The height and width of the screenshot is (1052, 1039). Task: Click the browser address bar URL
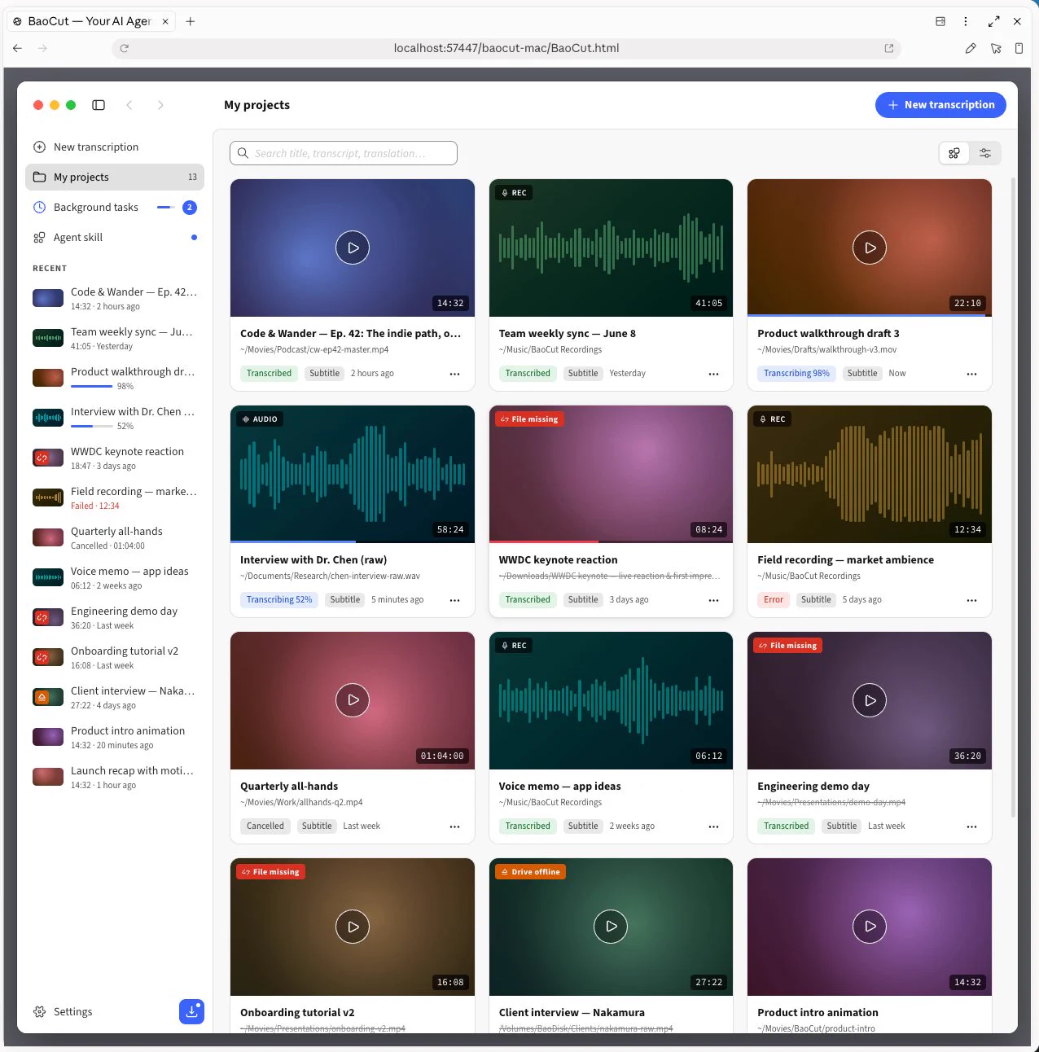pyautogui.click(x=506, y=48)
